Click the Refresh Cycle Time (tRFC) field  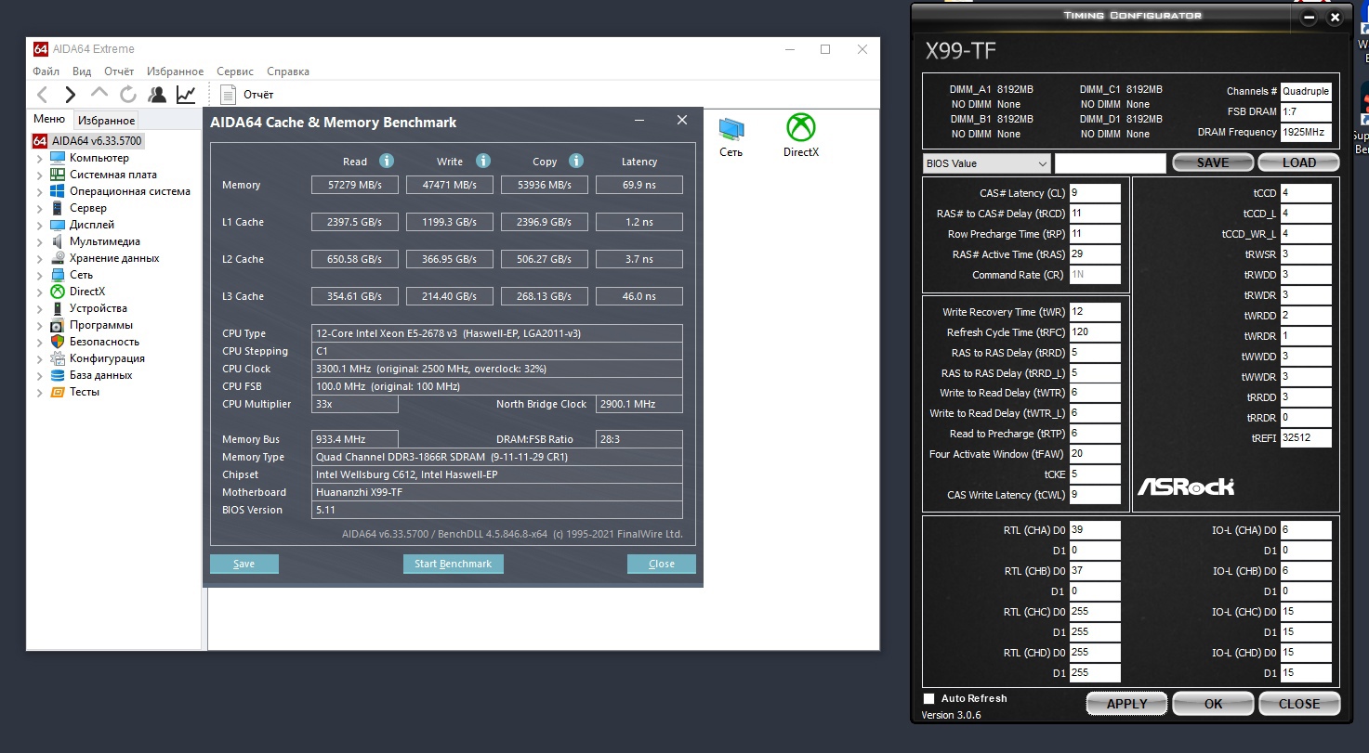tap(1095, 332)
